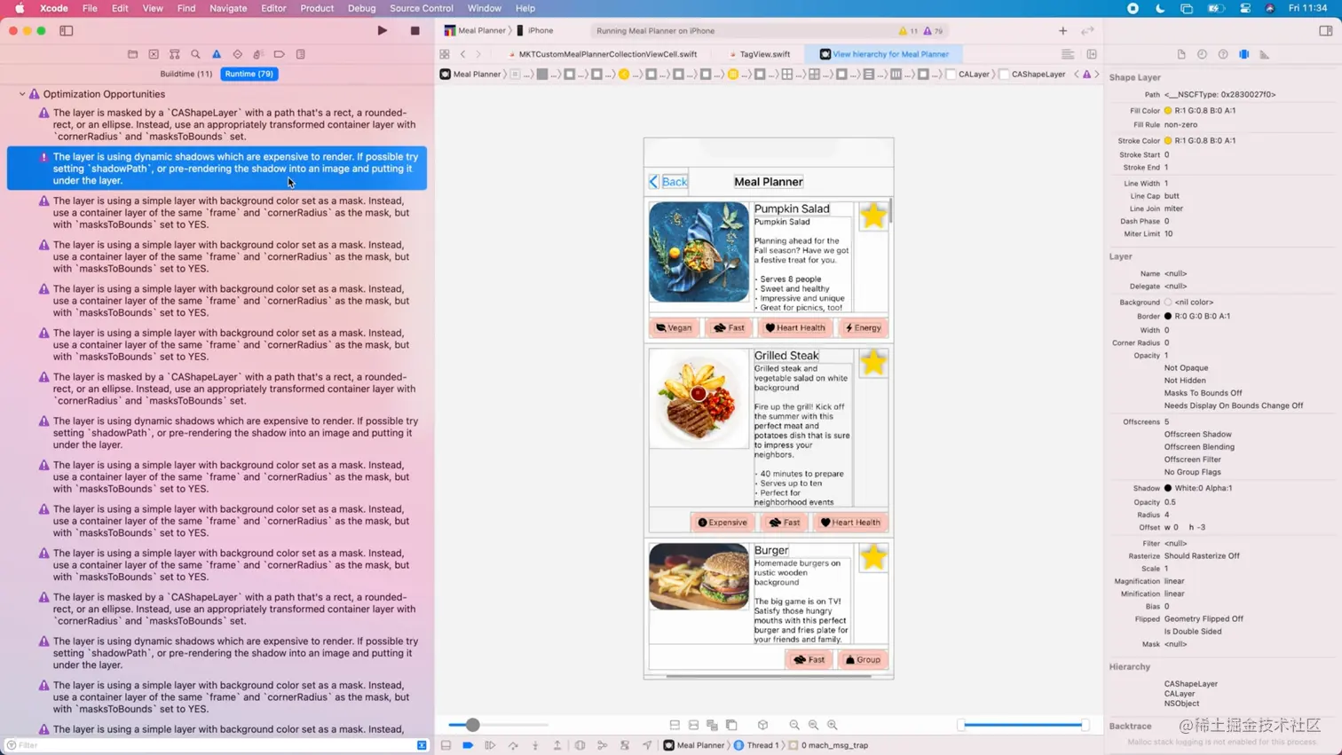Image resolution: width=1342 pixels, height=755 pixels.
Task: Show Runtime (79) issues
Action: click(x=249, y=74)
